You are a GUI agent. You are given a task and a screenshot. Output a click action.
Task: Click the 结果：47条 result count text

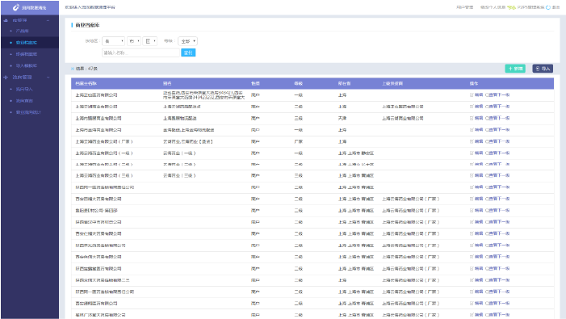point(86,69)
